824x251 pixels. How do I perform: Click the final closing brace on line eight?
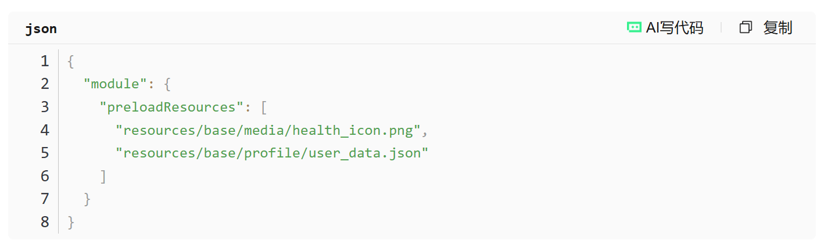(x=71, y=222)
